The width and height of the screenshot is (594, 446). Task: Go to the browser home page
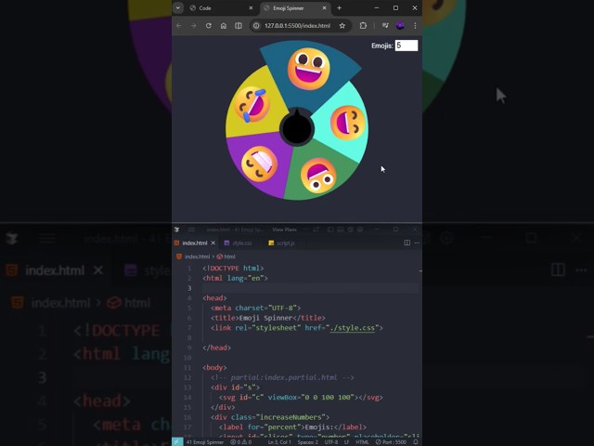[x=224, y=25]
